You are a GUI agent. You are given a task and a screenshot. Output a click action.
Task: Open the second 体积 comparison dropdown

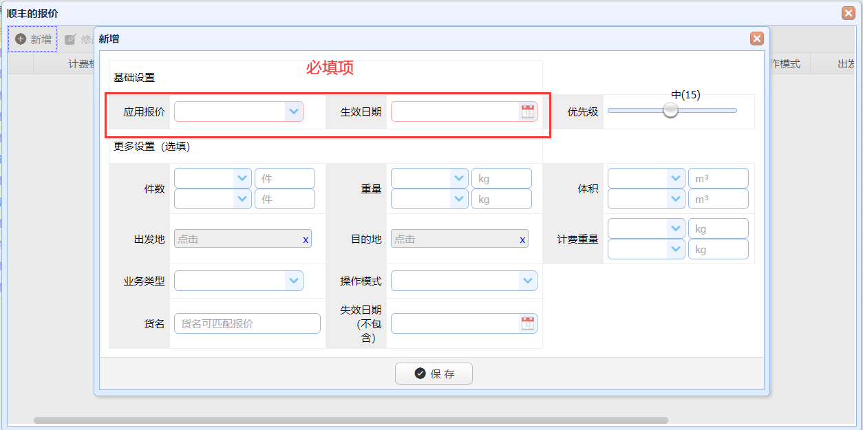coord(676,199)
